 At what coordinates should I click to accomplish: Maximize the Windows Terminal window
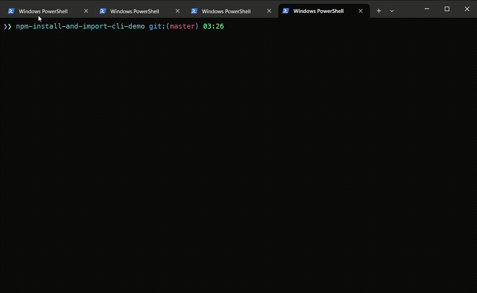point(447,9)
